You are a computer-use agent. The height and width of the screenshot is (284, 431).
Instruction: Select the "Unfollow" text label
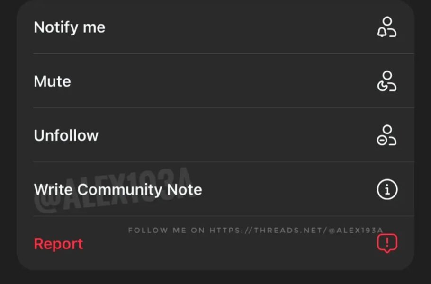point(66,135)
